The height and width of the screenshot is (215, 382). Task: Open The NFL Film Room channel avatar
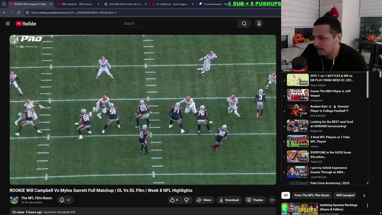(x=14, y=200)
